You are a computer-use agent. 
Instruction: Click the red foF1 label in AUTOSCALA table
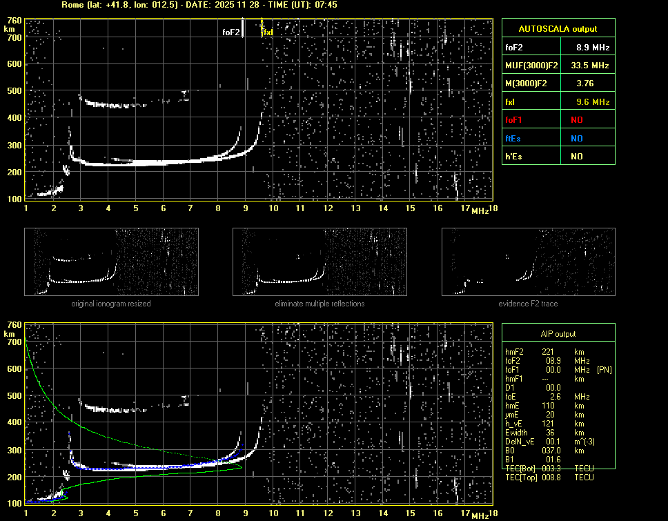(x=514, y=120)
